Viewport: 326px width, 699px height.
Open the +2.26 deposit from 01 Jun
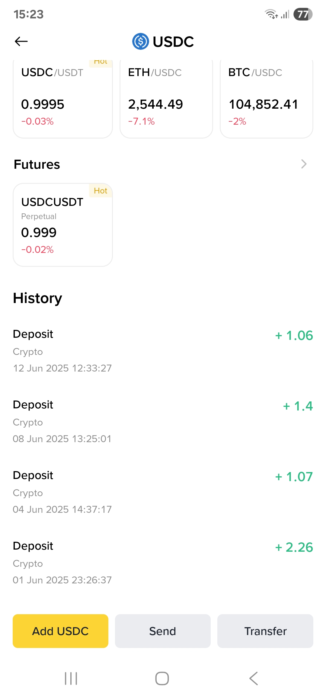click(x=163, y=563)
